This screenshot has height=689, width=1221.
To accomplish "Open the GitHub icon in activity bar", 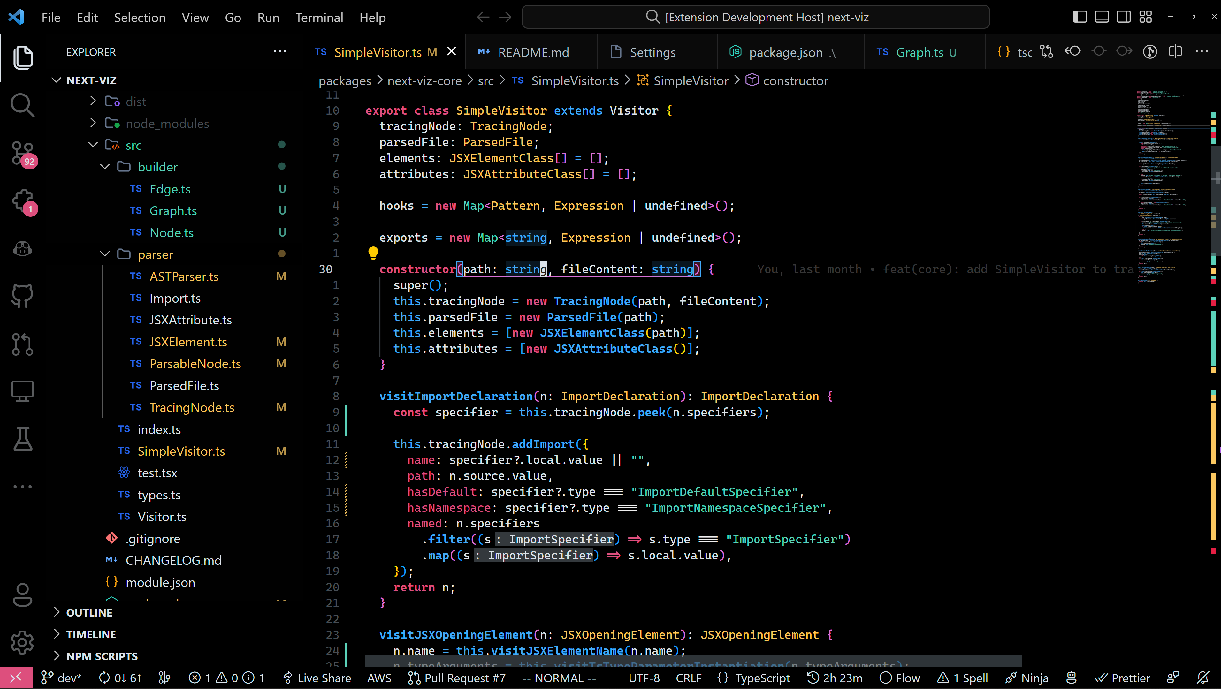I will coord(22,296).
